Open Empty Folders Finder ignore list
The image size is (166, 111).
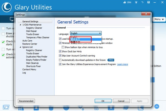point(36,60)
